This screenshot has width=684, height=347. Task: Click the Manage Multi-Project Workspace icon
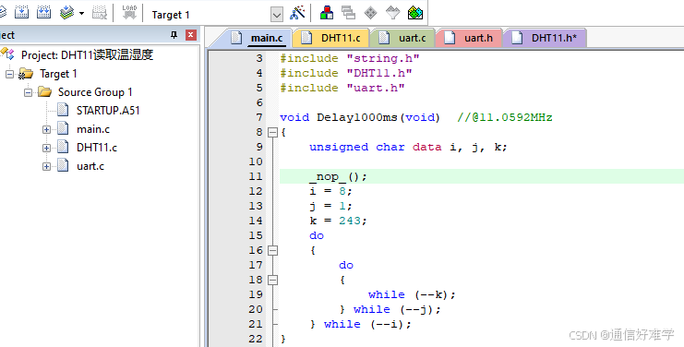click(349, 13)
